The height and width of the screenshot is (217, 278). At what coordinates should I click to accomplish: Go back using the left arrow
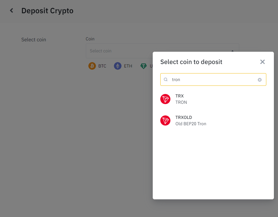pos(12,11)
